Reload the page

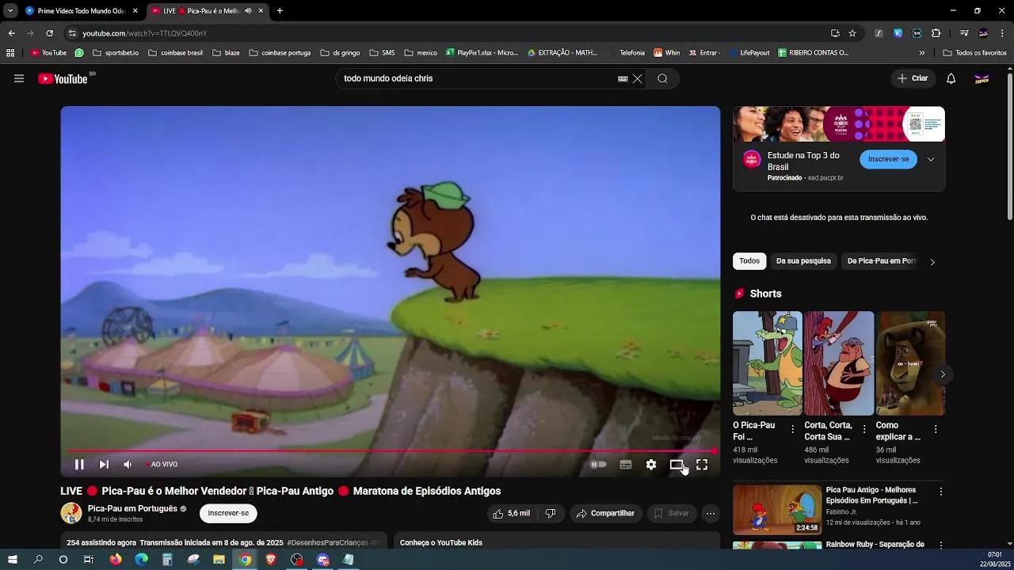coord(49,33)
